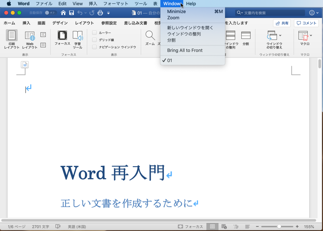The width and height of the screenshot is (323, 231).
Task: Open spelling check status bar icon
Action: click(x=58, y=227)
